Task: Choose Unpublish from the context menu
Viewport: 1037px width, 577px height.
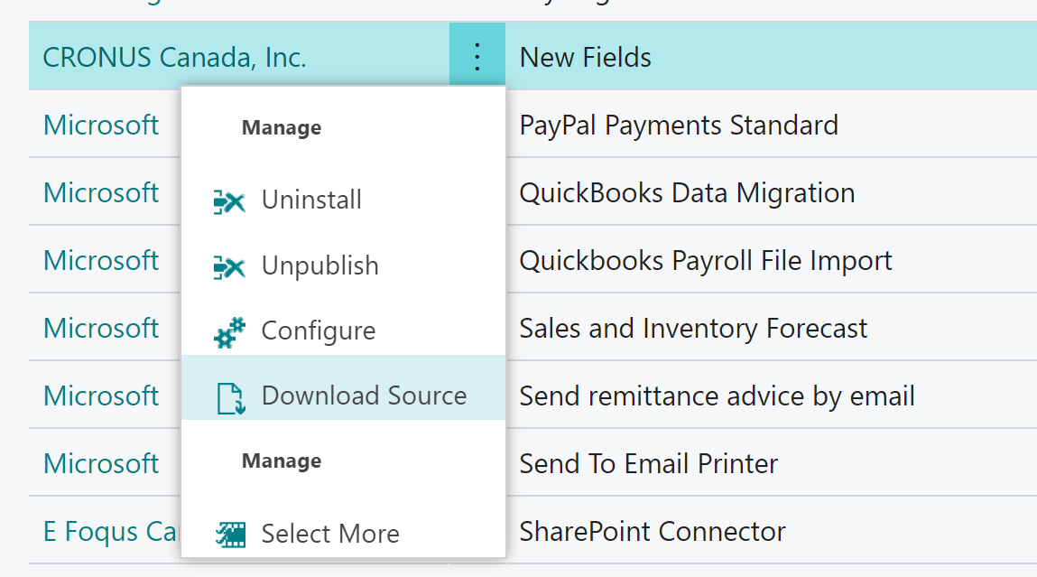Action: click(343, 265)
